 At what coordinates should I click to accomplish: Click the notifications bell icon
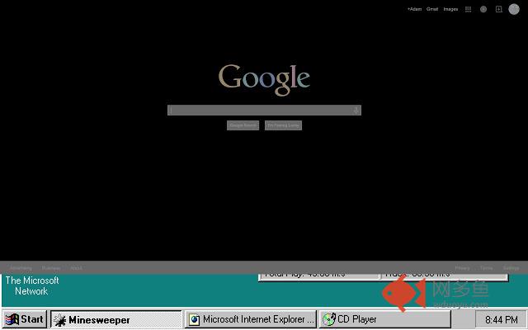click(483, 9)
